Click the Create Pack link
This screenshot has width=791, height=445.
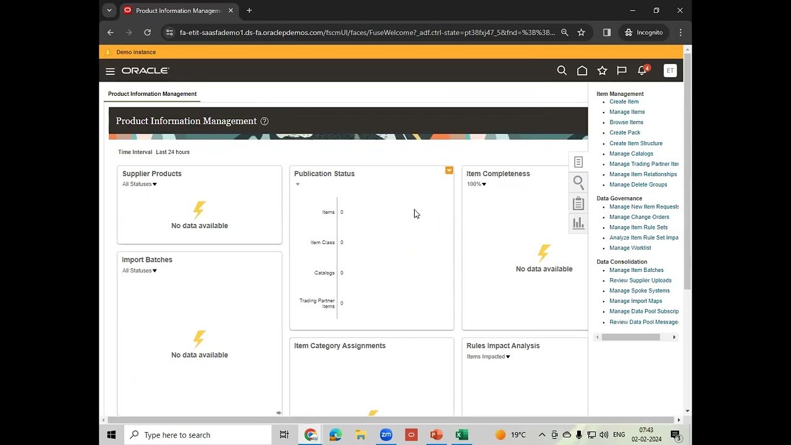tap(625, 133)
